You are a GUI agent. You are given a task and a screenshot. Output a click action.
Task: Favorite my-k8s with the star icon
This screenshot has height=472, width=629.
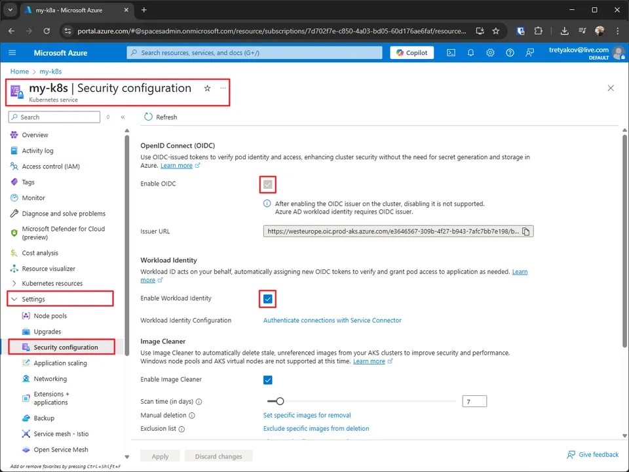[207, 88]
